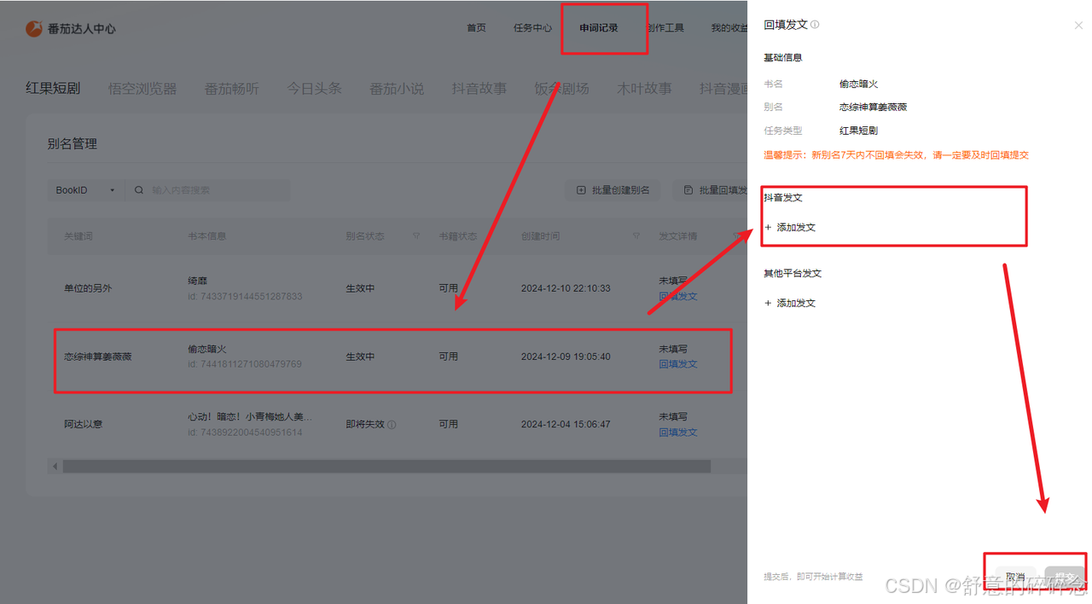The height and width of the screenshot is (604, 1092).
Task: Click the filter icon beside 创建时间
Action: [x=636, y=236]
